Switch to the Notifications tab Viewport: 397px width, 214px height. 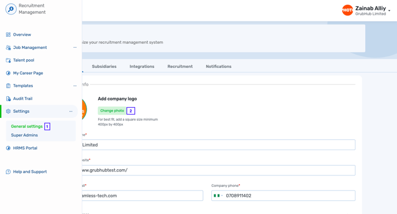coord(219,66)
